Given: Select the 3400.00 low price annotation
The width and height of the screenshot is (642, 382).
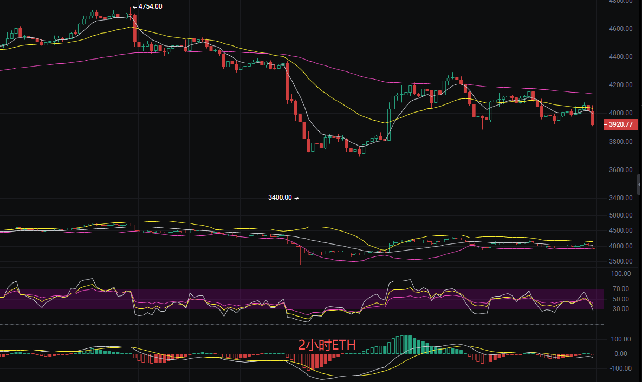Looking at the screenshot, I should click(279, 197).
